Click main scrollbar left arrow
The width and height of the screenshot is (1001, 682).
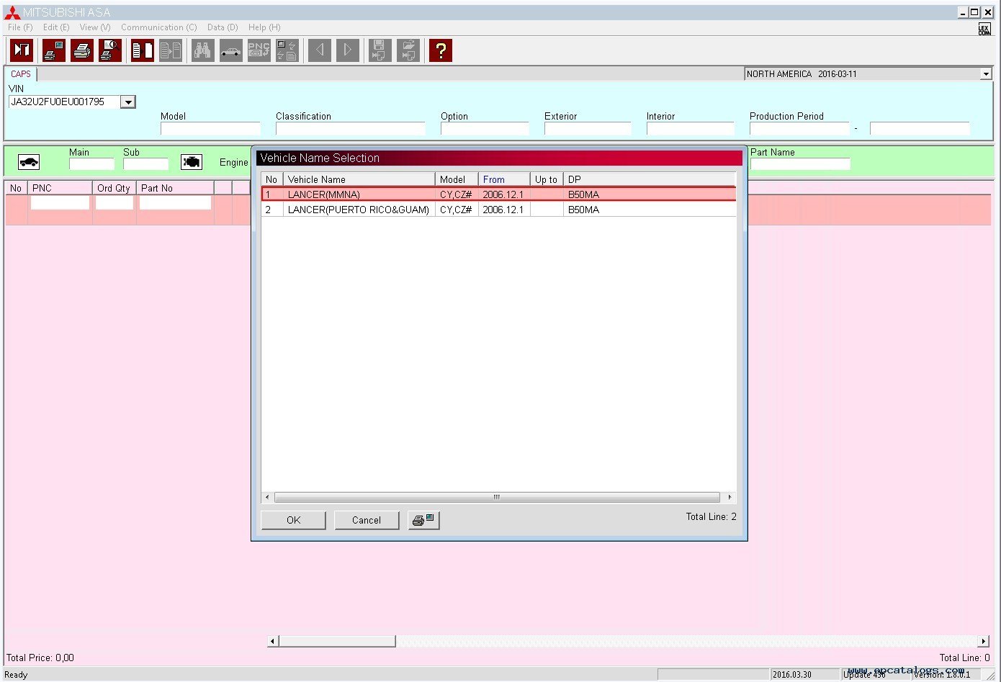coord(272,641)
